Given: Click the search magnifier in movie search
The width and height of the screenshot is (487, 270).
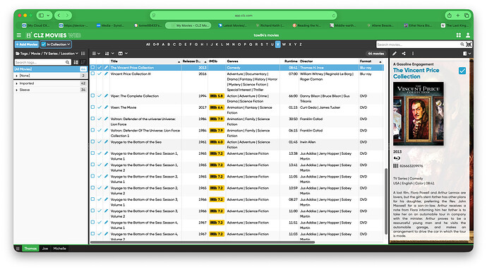Looking at the screenshot, I should tap(462, 45).
